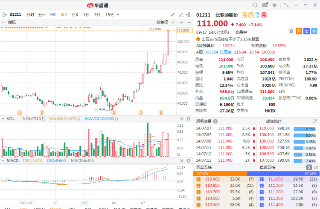Select bid level 3 price 110.700
The width and height of the screenshot is (320, 209).
212,192
